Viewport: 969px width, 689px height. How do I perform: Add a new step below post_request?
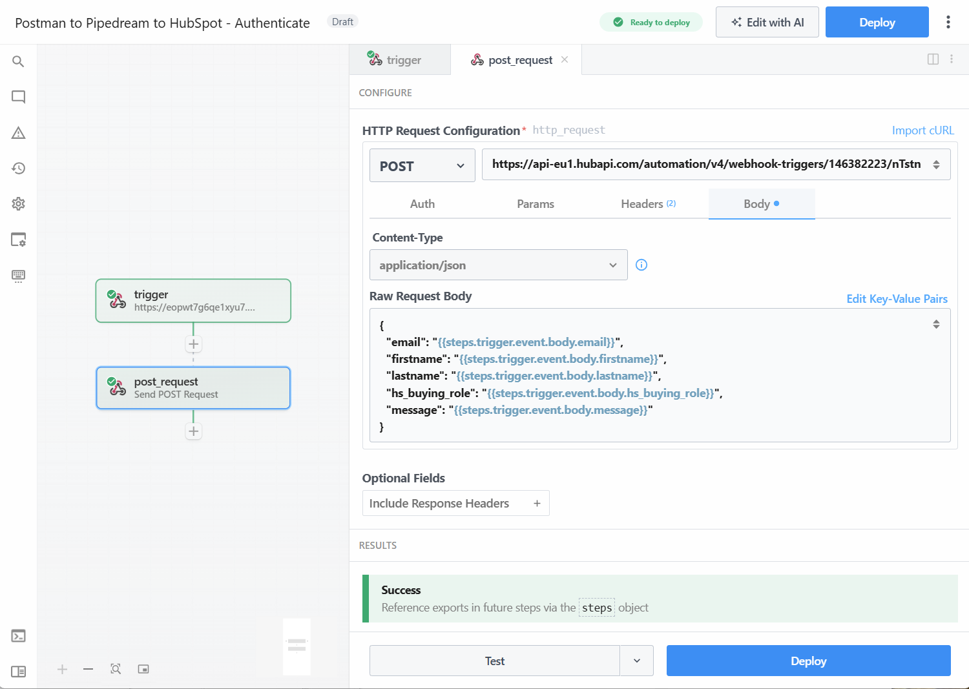click(193, 431)
